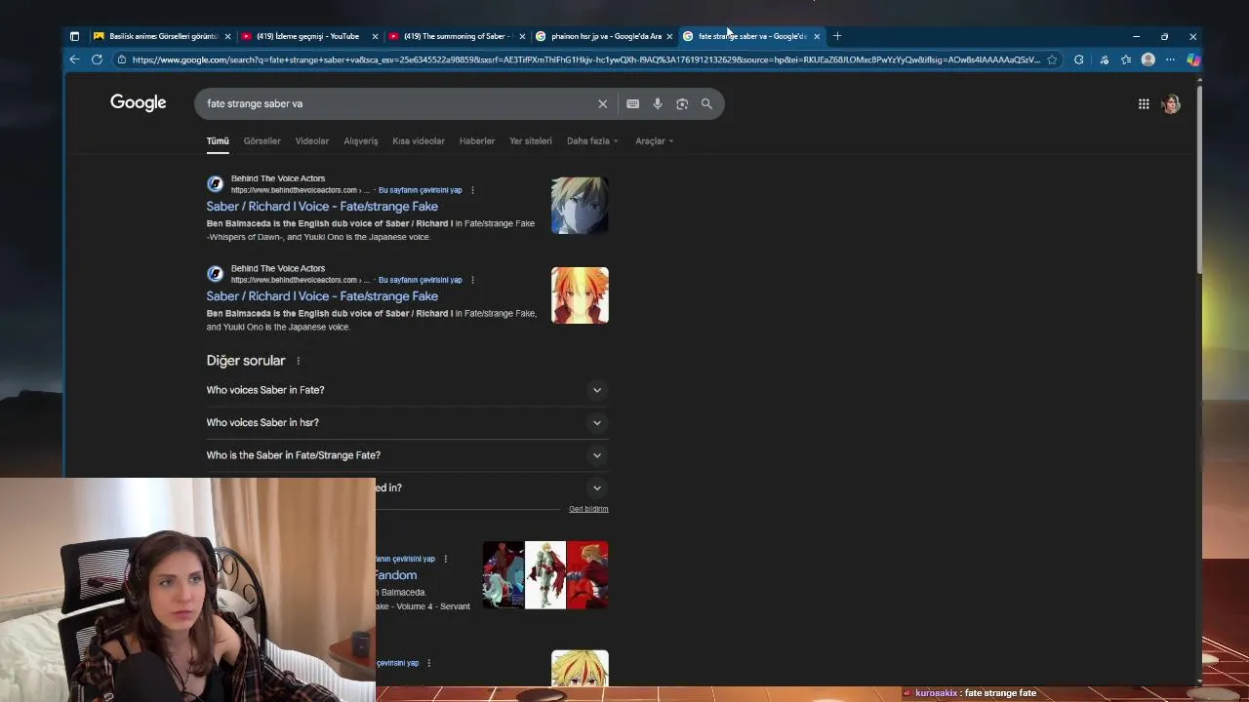Screen dimensions: 1249x702
Task: Open the blond Saber thumbnail of first result
Action: point(580,206)
